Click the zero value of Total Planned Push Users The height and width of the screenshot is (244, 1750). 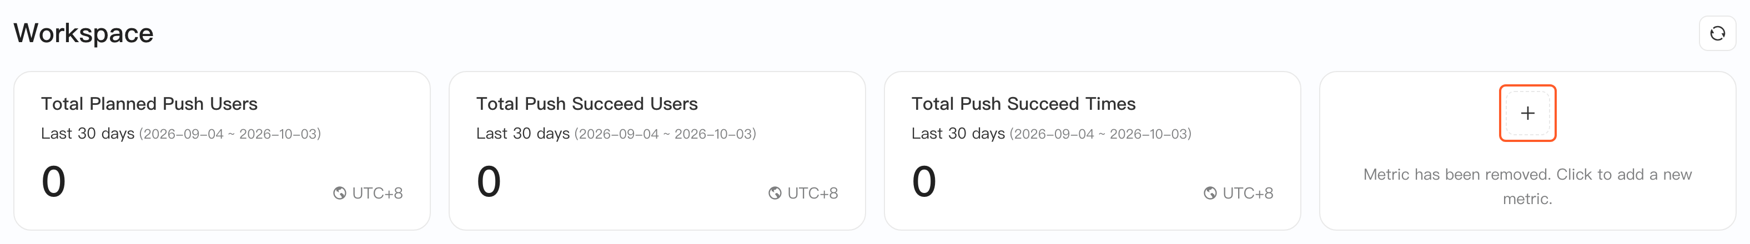[x=54, y=182]
